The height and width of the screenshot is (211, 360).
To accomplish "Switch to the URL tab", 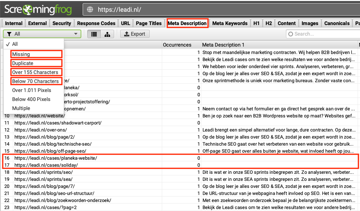I will click(x=126, y=23).
